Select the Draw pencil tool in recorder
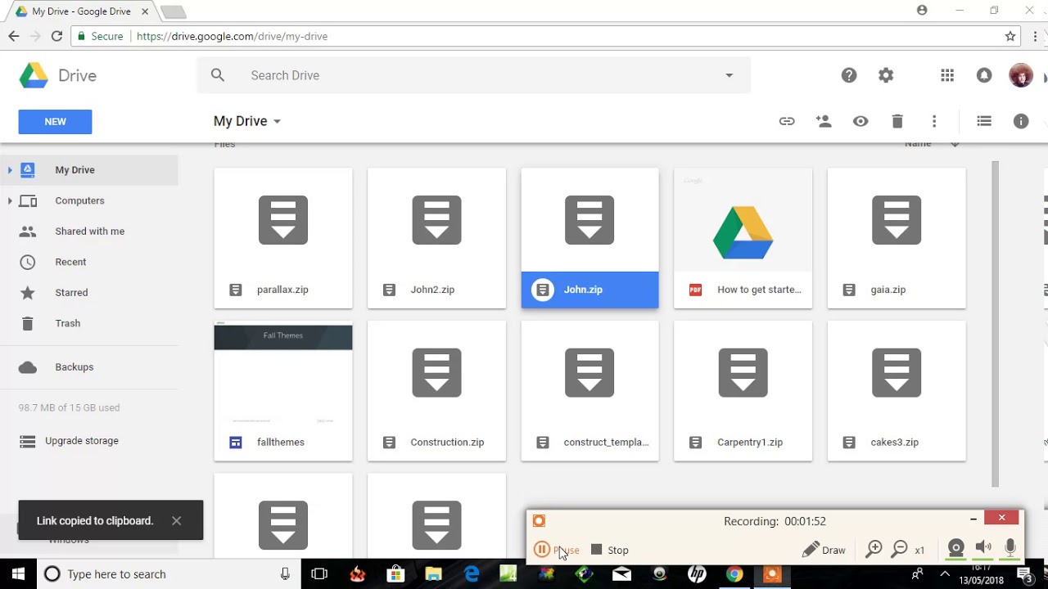The image size is (1048, 589). [824, 550]
